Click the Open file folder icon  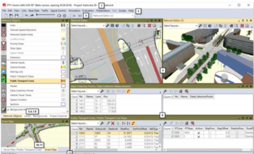[x=11, y=16]
